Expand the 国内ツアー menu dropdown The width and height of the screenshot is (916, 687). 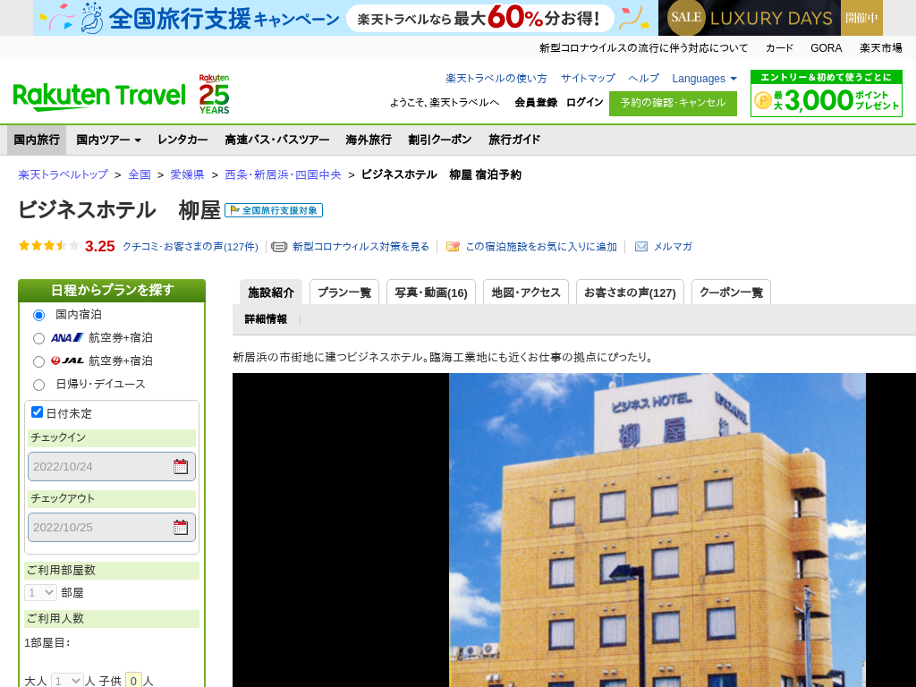[x=108, y=140]
